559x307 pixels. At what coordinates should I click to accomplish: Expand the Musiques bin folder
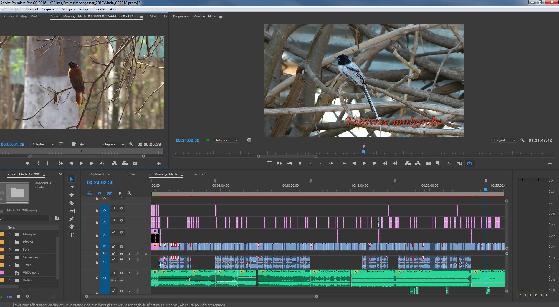point(10,234)
